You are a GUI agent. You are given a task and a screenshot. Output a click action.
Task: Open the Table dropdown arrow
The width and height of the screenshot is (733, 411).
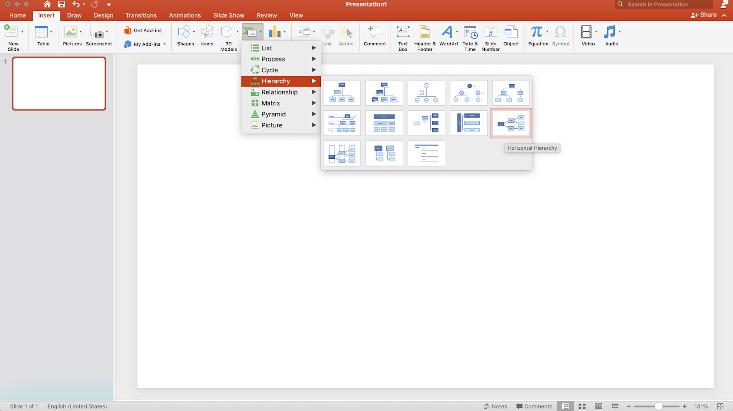pyautogui.click(x=51, y=32)
